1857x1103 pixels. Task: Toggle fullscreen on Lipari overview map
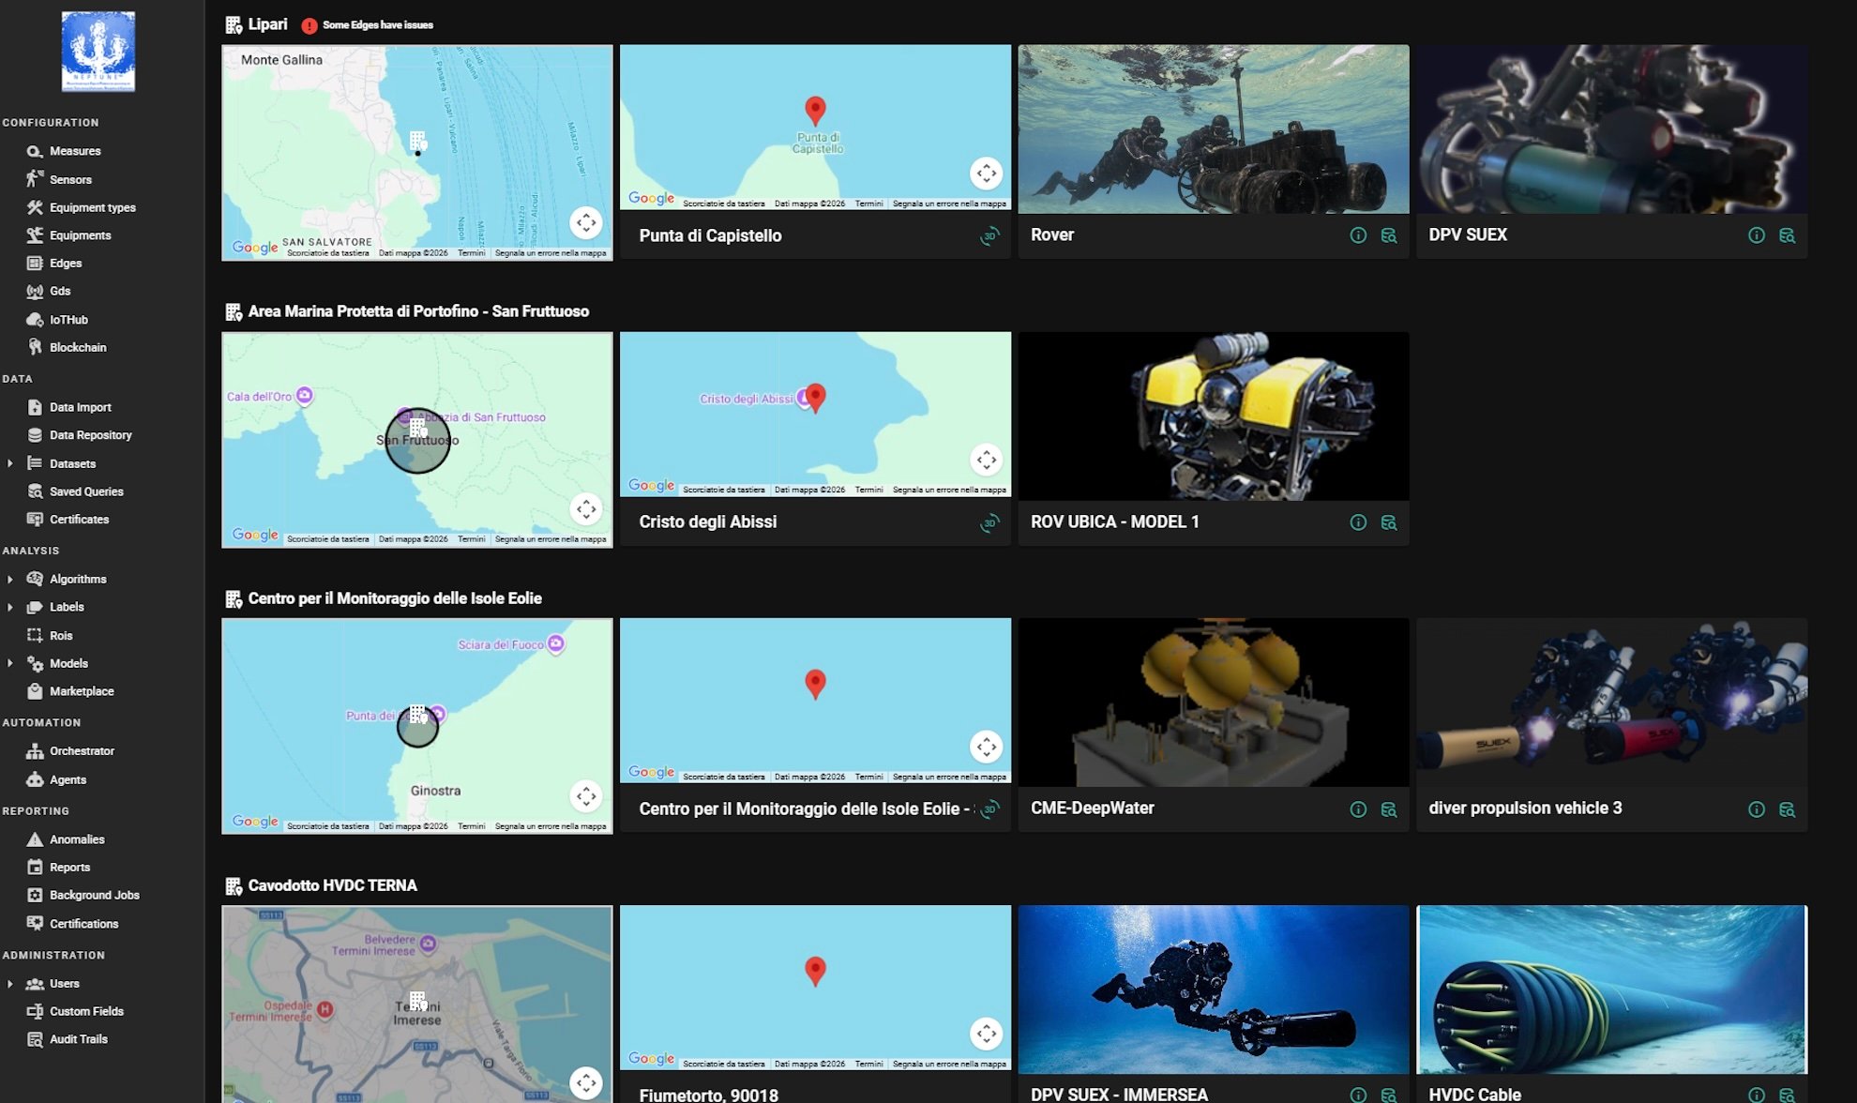point(586,222)
